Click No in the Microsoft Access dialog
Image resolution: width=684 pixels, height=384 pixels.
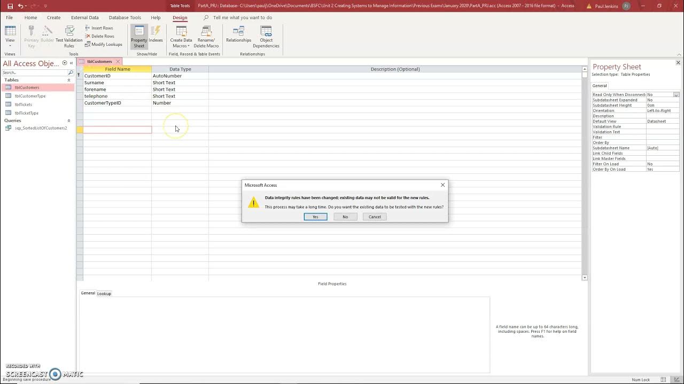tap(345, 217)
